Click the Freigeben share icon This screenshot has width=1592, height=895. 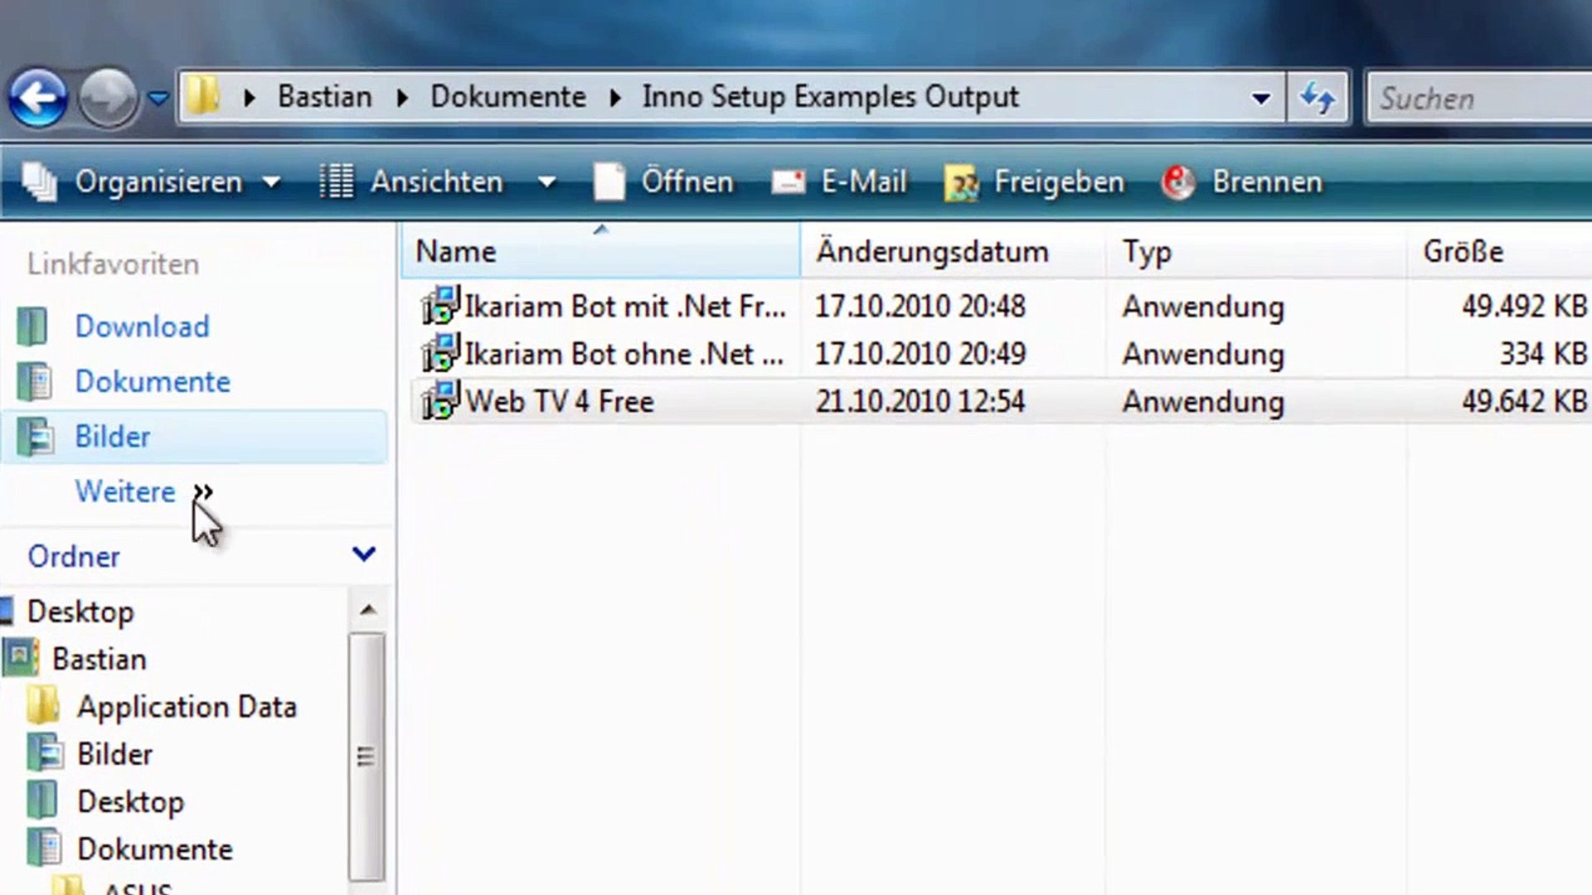point(961,182)
